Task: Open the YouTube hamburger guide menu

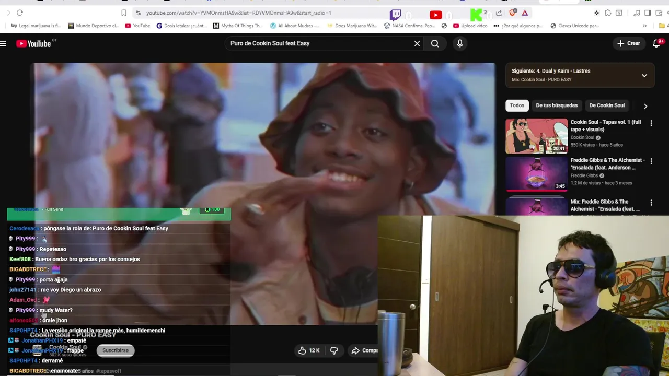Action: pos(3,44)
